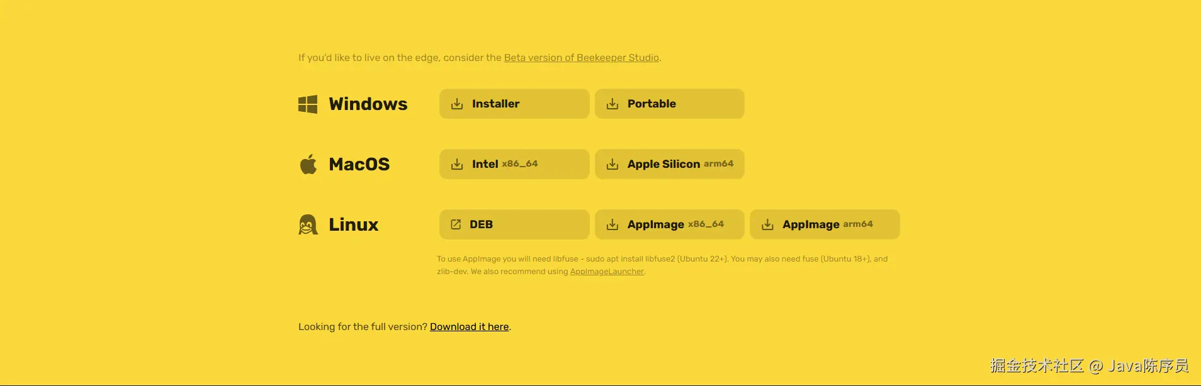
Task: Download the Apple Silicon arm64 build
Action: click(669, 164)
